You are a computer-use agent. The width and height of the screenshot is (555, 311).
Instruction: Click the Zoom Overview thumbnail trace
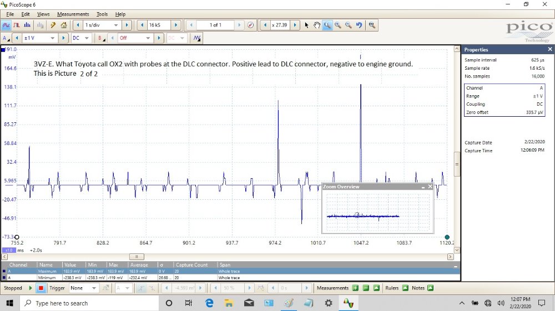(x=363, y=216)
